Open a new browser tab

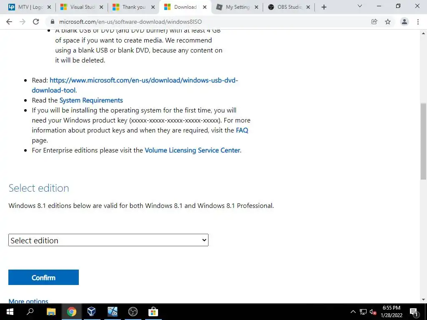tap(324, 7)
